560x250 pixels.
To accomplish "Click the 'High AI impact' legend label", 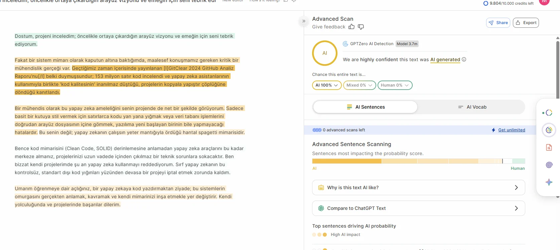I will point(345,235).
